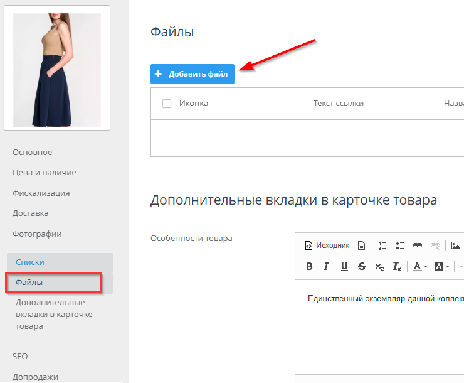Insert a numbered list in editor

pos(383,245)
